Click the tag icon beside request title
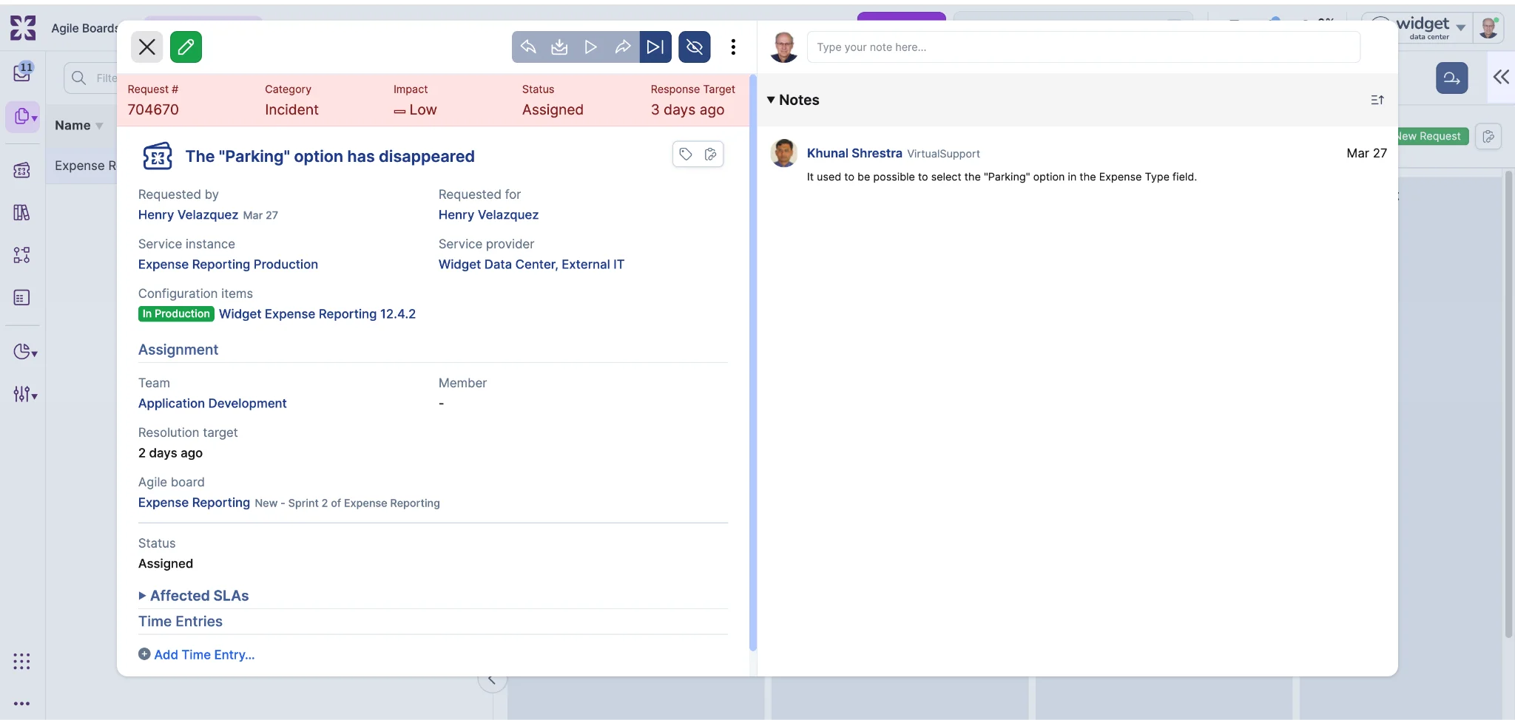 [x=686, y=154]
